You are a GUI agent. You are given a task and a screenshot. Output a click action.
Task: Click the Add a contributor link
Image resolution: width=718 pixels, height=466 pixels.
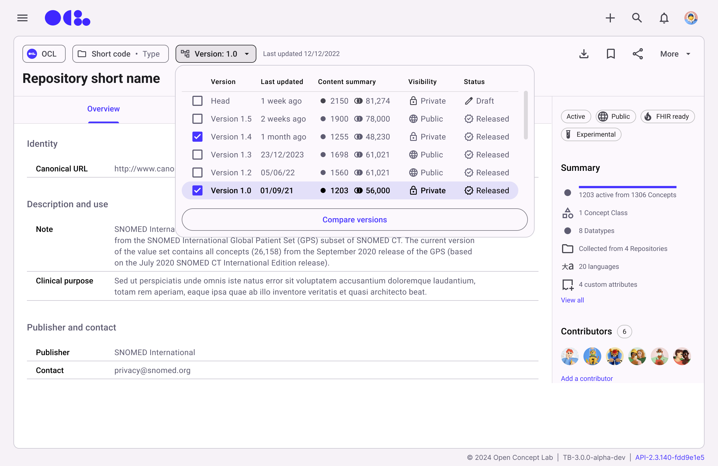pyautogui.click(x=586, y=378)
